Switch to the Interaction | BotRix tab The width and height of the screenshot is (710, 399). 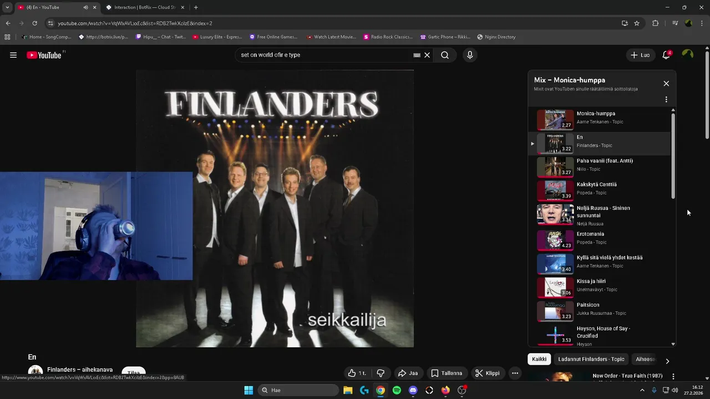pos(144,7)
